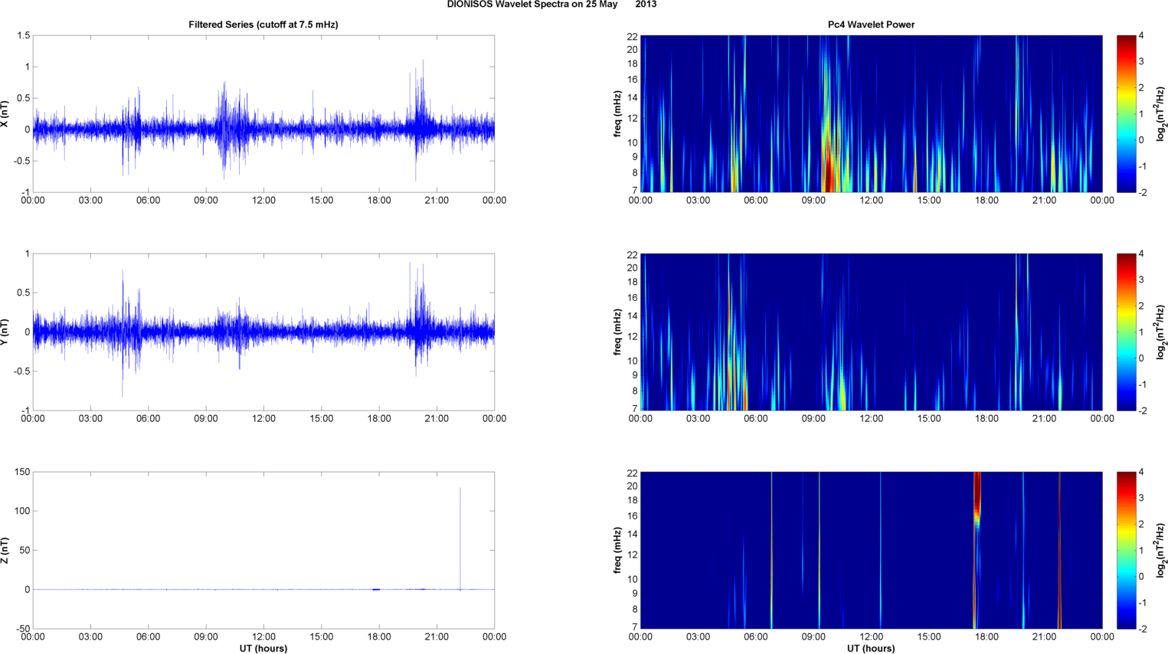Click inside the middle wavelet spectrogram
Image resolution: width=1168 pixels, height=654 pixels.
[871, 332]
